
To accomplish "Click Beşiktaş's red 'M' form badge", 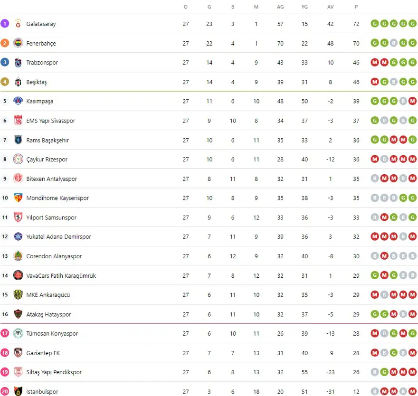I will point(375,82).
